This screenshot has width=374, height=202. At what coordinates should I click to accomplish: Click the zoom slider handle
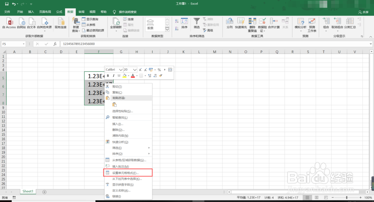(347, 198)
